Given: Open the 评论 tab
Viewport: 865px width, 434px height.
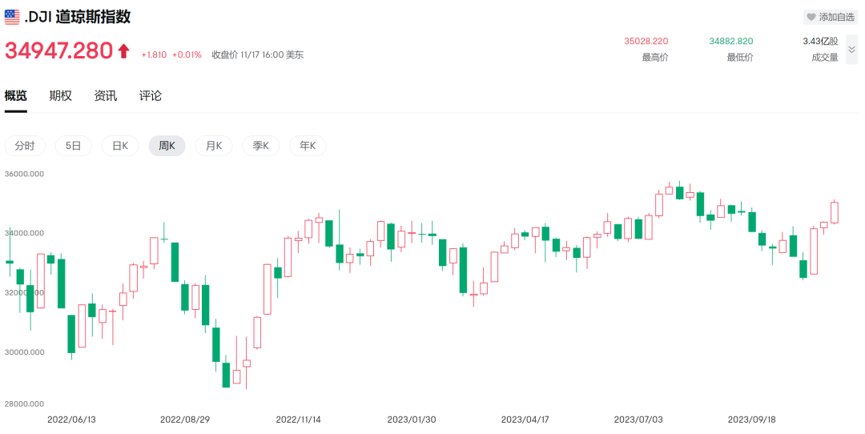Looking at the screenshot, I should click(x=150, y=96).
